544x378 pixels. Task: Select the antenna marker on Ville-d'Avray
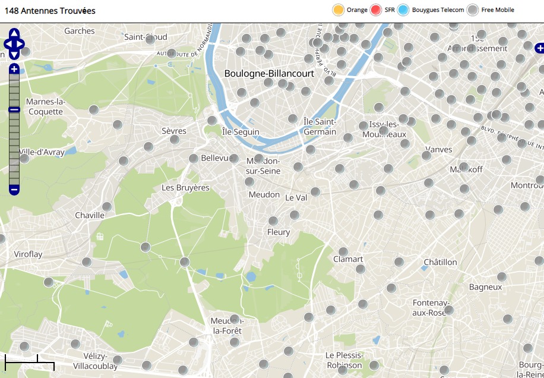24,159
